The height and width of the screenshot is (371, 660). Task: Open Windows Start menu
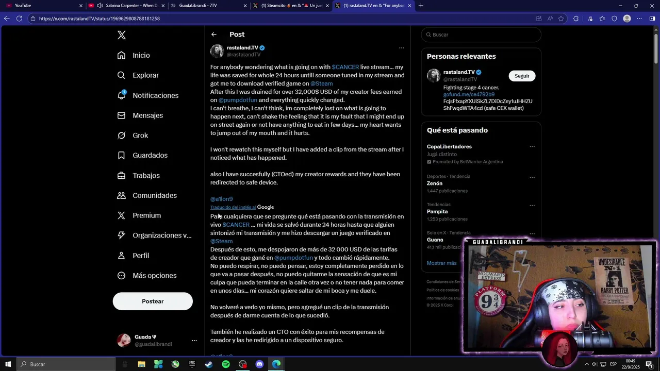click(8, 364)
